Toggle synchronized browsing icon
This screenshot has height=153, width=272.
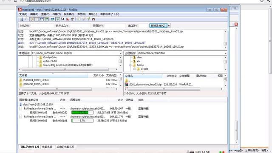89,19
